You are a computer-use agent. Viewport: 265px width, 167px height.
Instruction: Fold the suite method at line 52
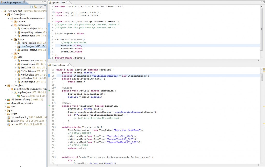(55, 127)
